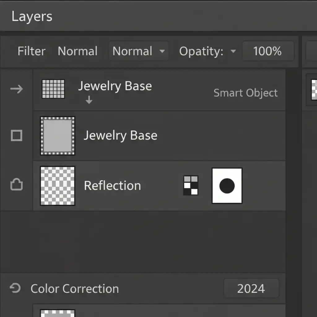
Task: Click the partial thumbnail below Color Correction
Action: (x=58, y=313)
